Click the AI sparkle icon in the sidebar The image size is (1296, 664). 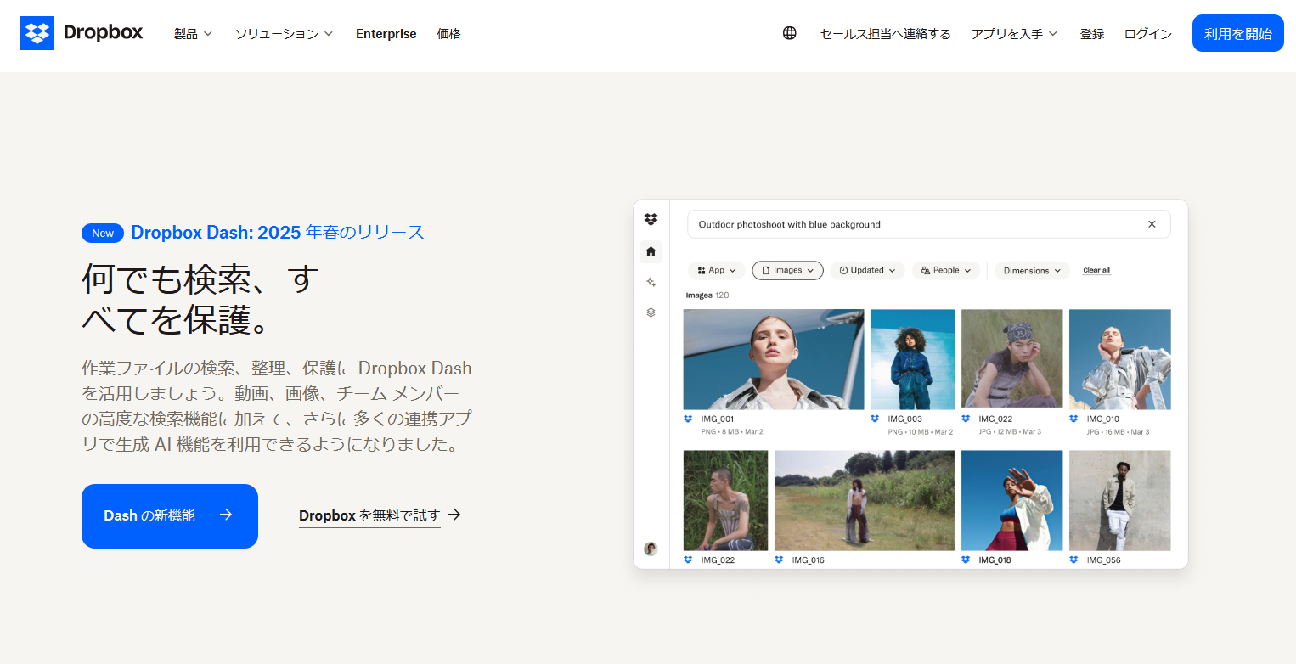pos(651,282)
